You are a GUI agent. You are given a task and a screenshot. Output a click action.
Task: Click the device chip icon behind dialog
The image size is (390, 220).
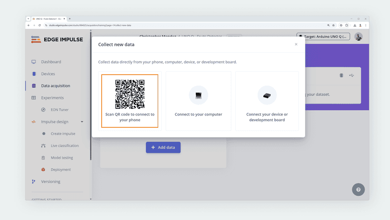pos(341,75)
